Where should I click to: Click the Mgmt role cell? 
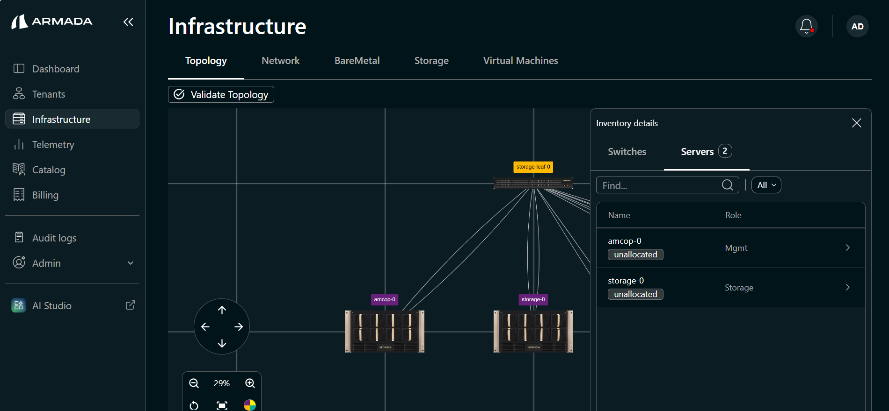point(736,248)
